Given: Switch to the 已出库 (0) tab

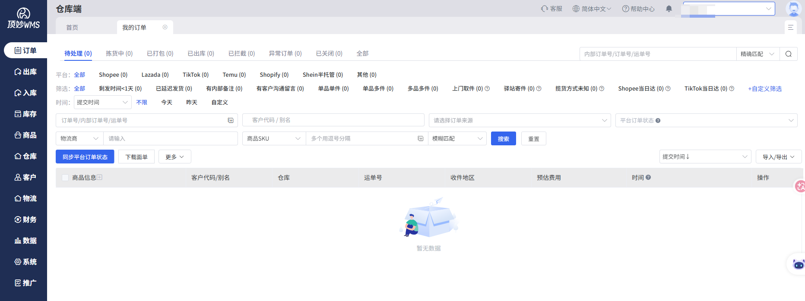Looking at the screenshot, I should (x=201, y=53).
